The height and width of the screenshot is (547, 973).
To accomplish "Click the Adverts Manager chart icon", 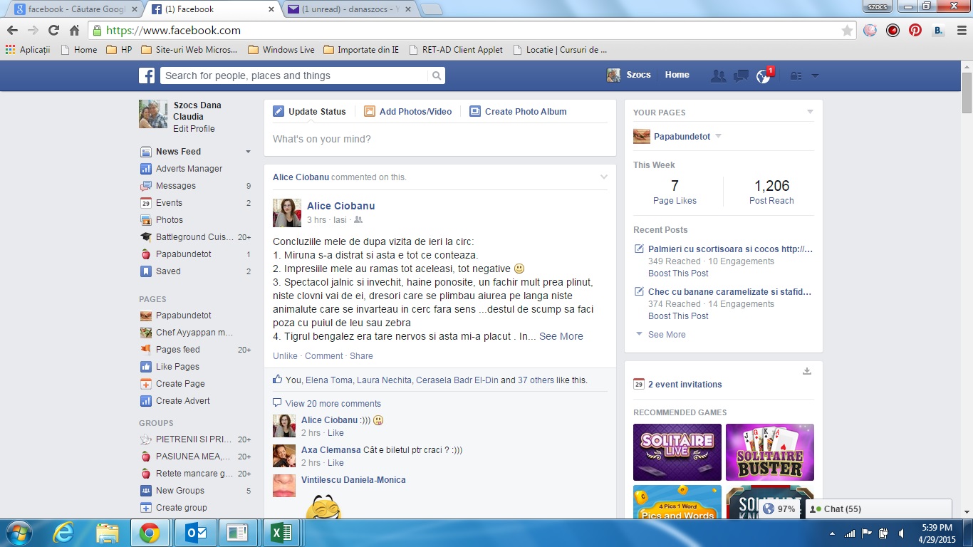I will (146, 169).
